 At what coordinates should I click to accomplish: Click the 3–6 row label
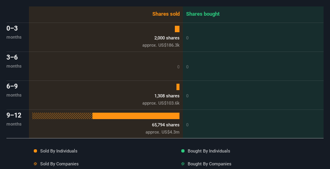tap(12, 57)
